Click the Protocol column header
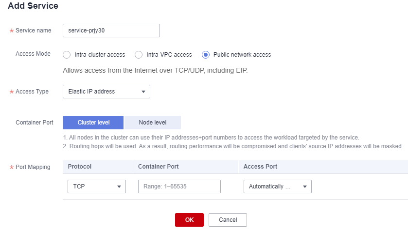This screenshot has width=408, height=233. [x=80, y=167]
